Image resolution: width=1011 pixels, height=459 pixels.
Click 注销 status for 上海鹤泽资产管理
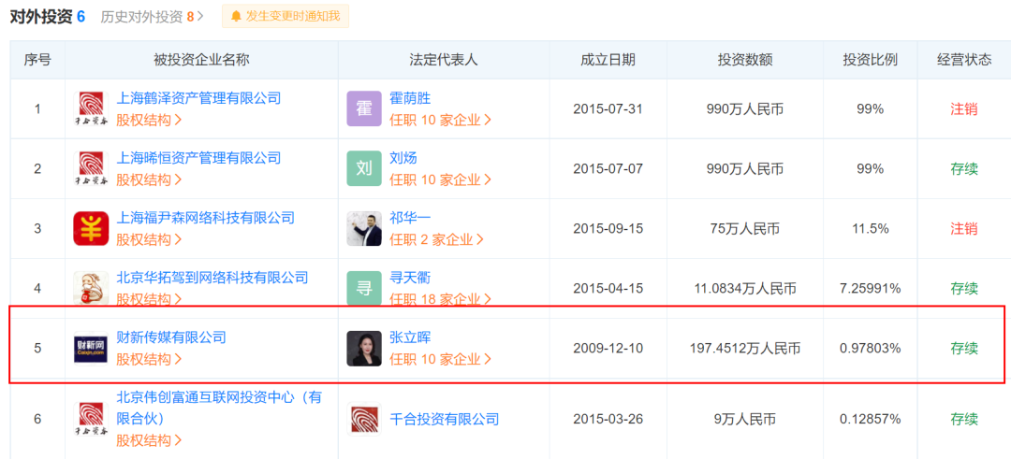pos(964,108)
